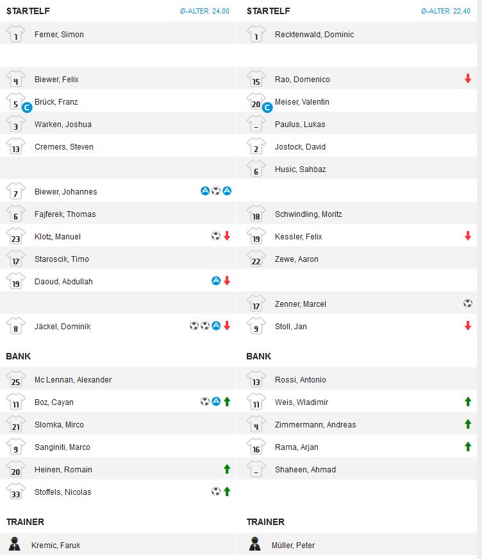Click jersey number 25 icon for Mc Lennan

tap(15, 379)
